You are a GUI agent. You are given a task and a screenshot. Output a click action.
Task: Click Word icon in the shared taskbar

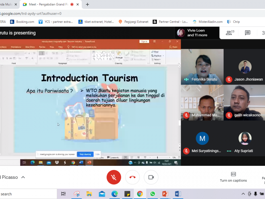[x=81, y=163]
